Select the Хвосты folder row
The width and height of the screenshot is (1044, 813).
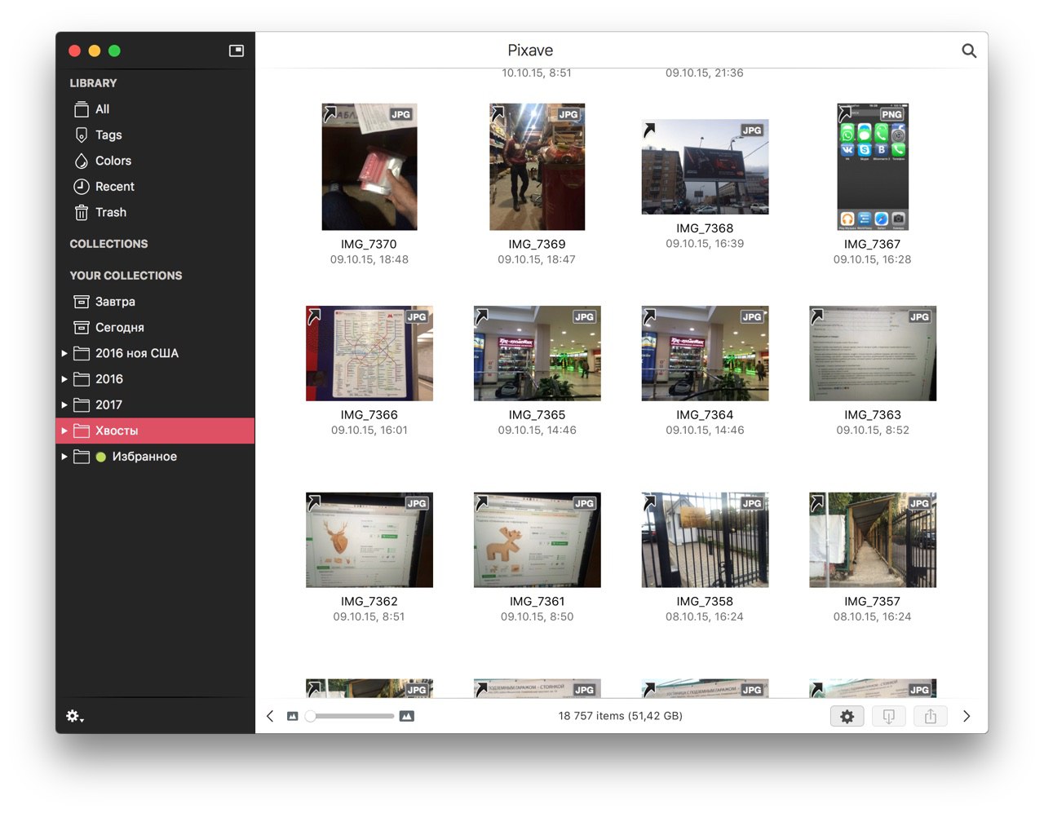point(155,431)
